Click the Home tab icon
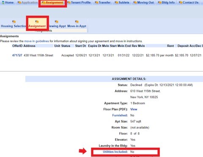This screenshot has height=157, width=203. coord(3,3)
